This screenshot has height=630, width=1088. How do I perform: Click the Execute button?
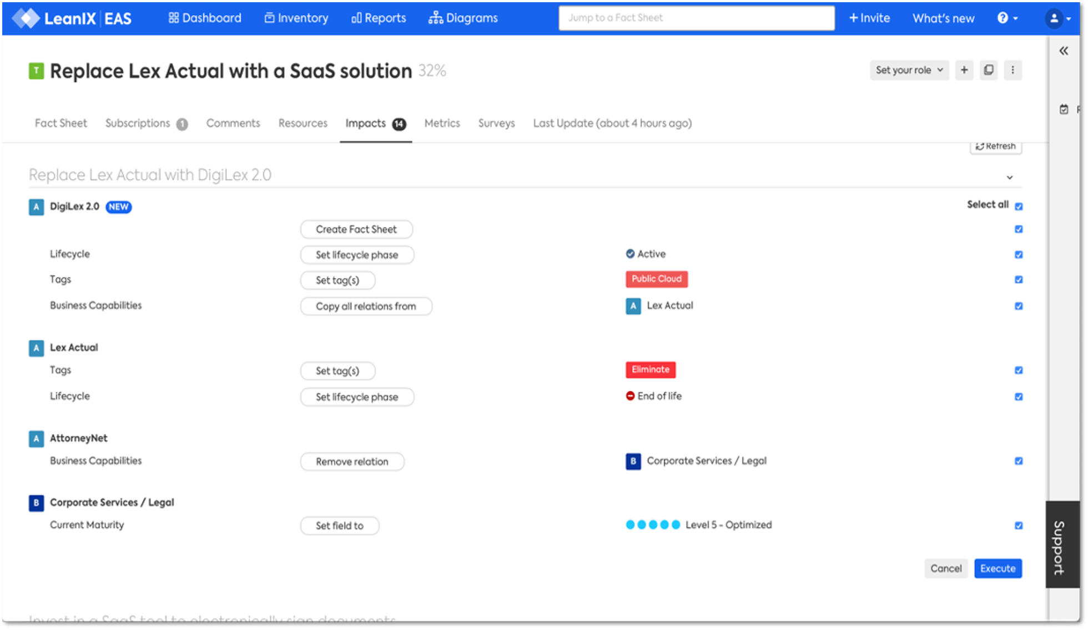pos(998,568)
